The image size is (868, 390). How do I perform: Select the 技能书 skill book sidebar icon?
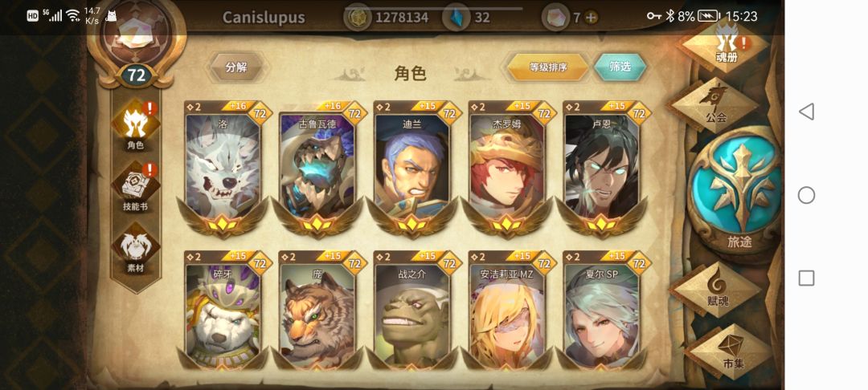(x=136, y=188)
